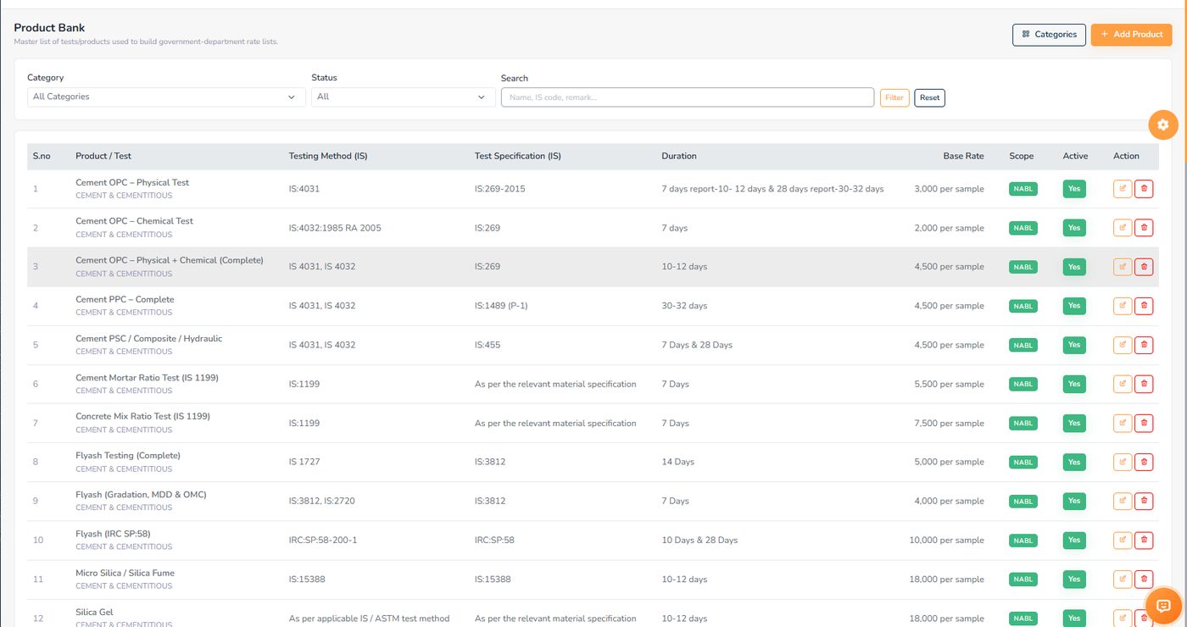Delete the Flyash (IRC SP:58) row
The height and width of the screenshot is (627, 1187).
point(1144,540)
